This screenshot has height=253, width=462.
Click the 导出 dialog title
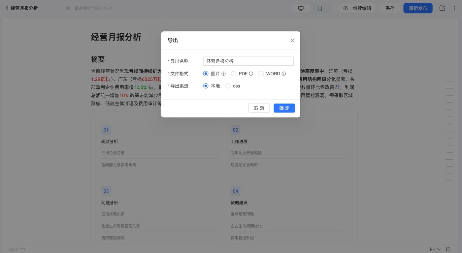pos(173,40)
